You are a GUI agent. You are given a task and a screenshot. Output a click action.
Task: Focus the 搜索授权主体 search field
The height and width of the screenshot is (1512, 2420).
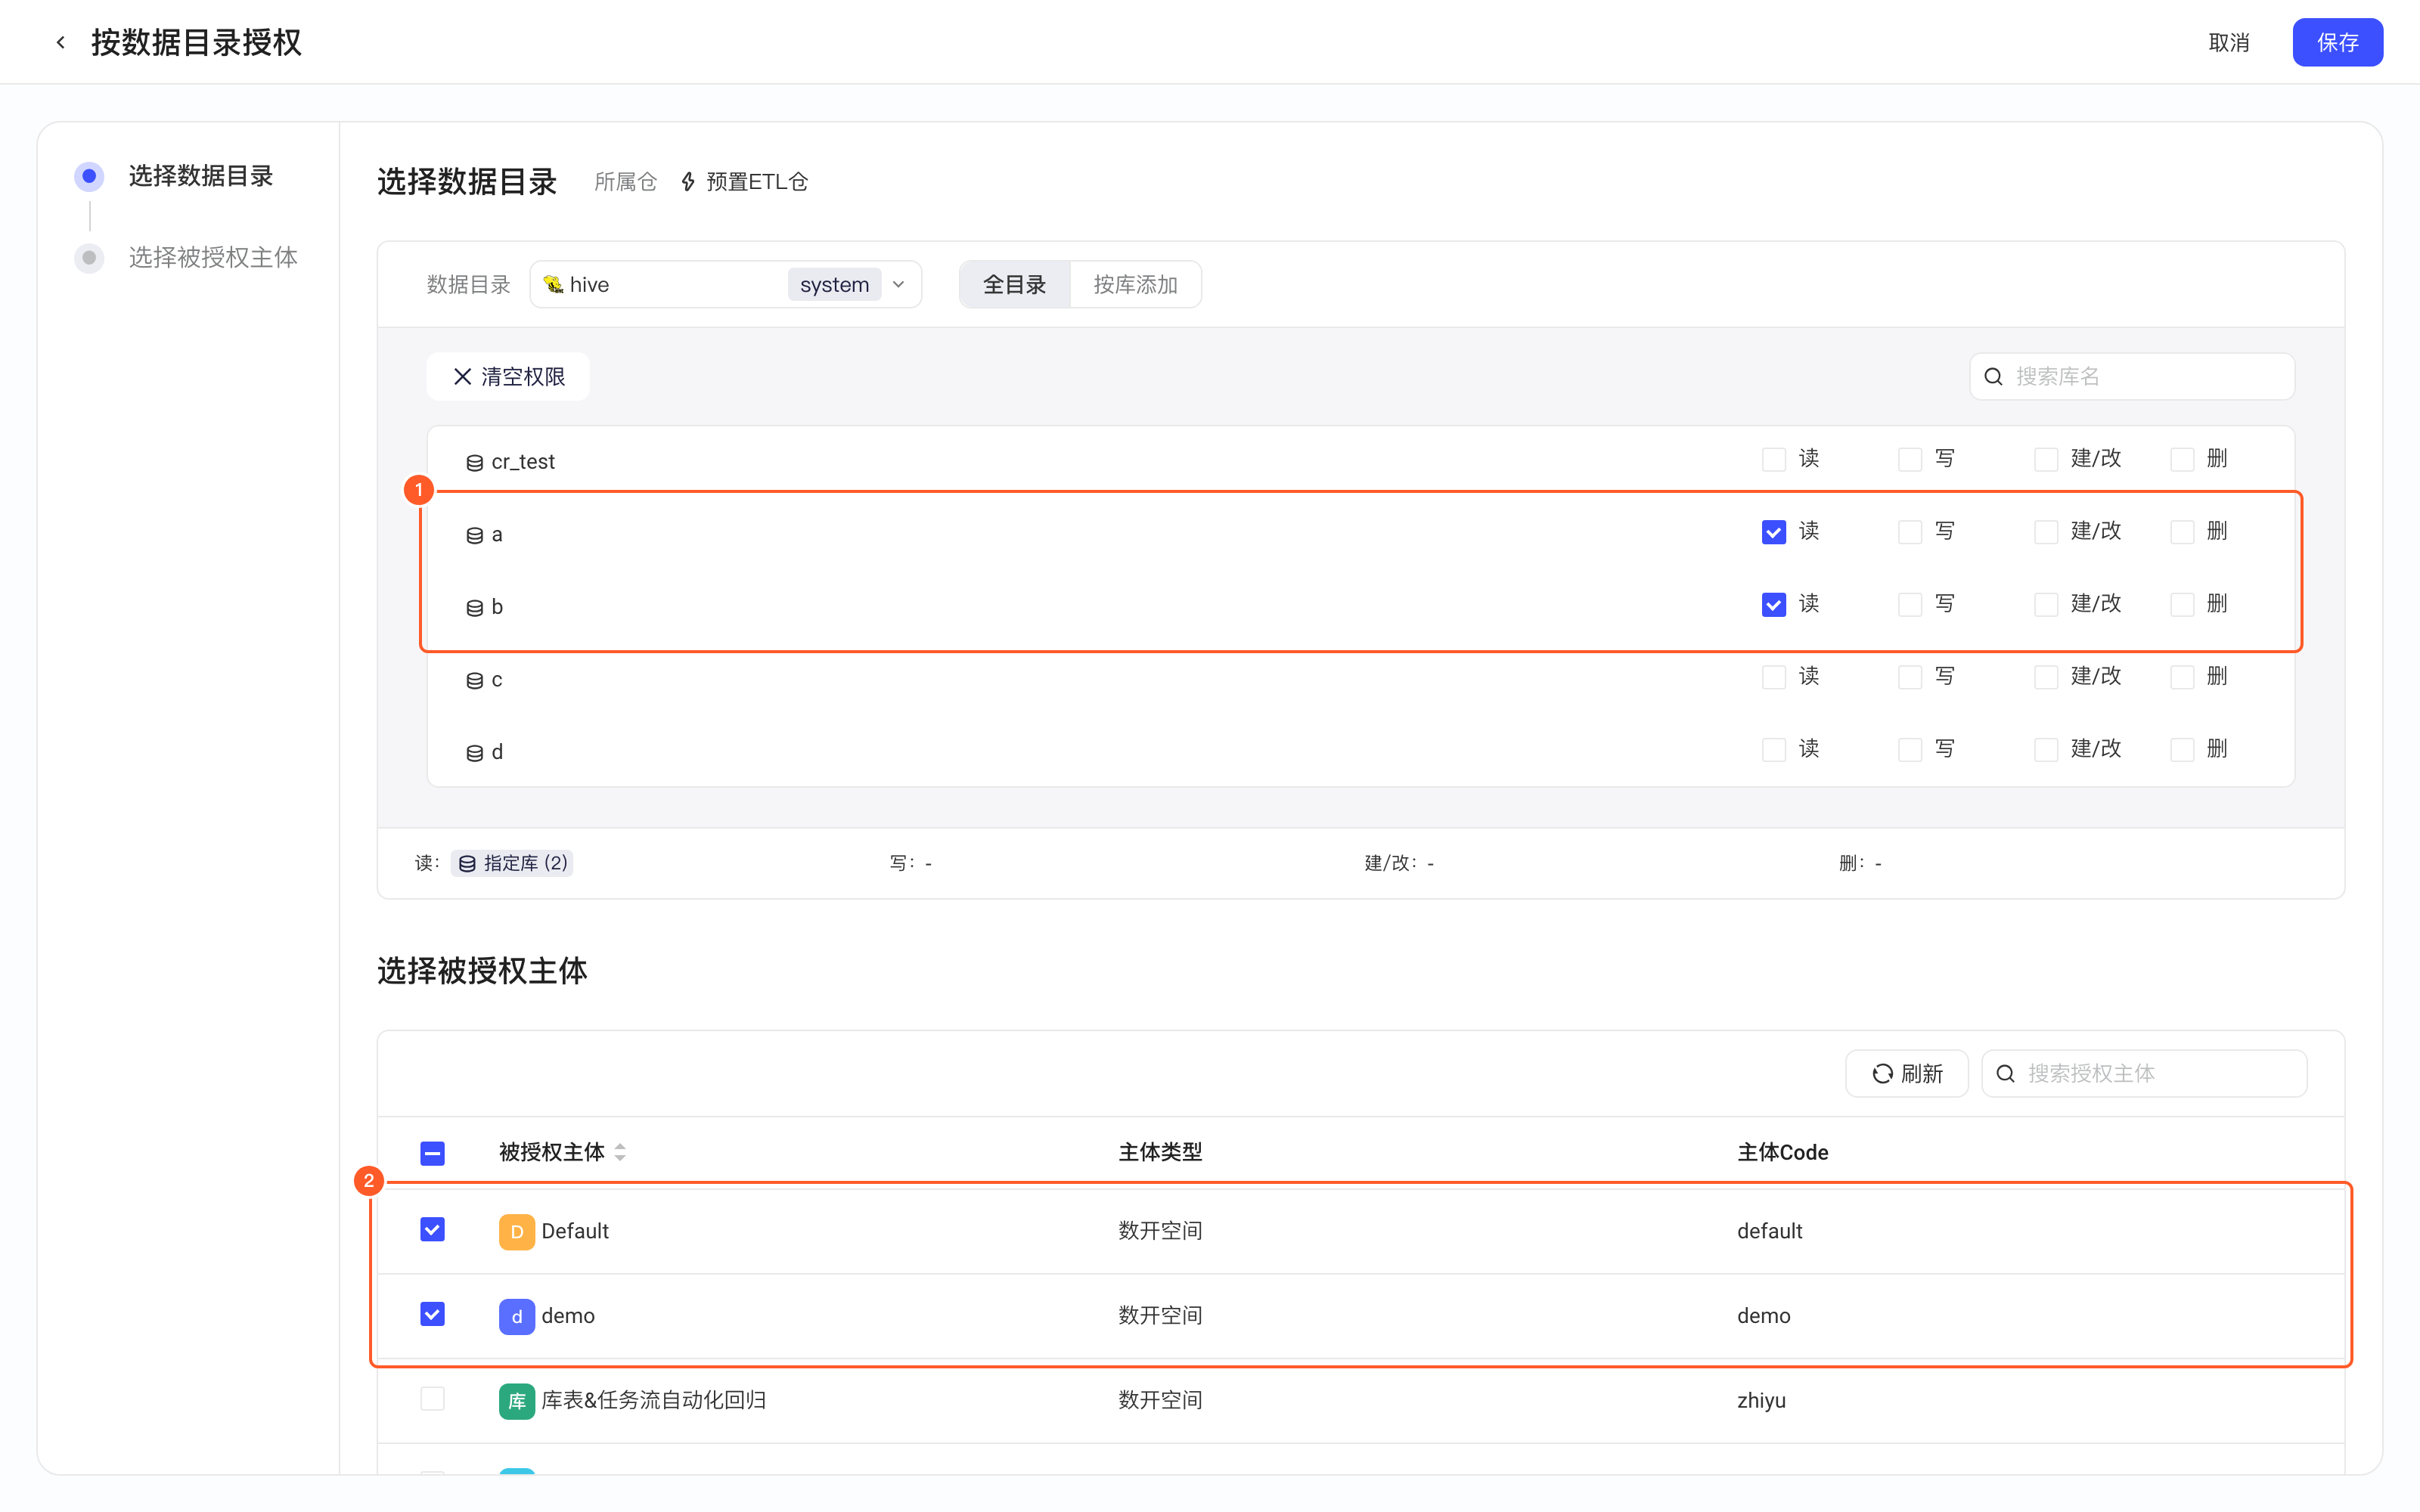(2144, 1073)
